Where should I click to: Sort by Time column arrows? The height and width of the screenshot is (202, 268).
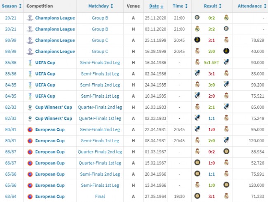pos(186,6)
